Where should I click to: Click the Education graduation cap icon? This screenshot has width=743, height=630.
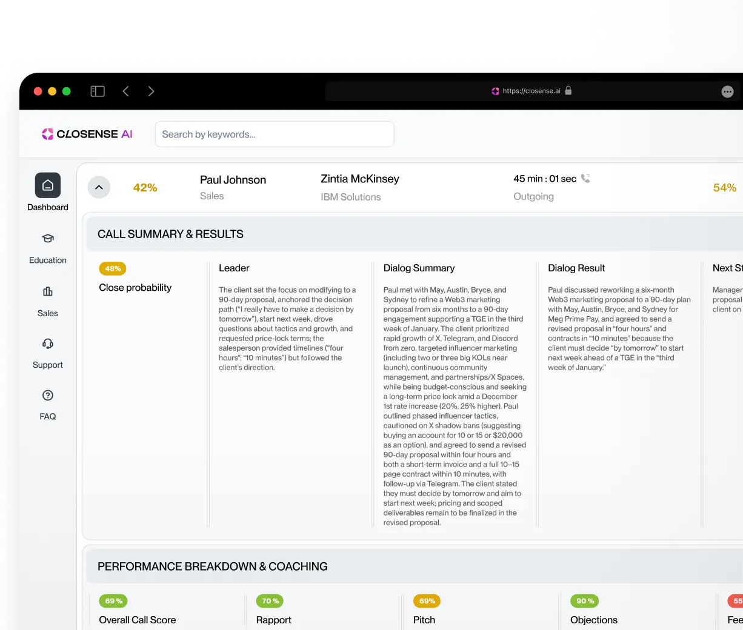(x=48, y=239)
